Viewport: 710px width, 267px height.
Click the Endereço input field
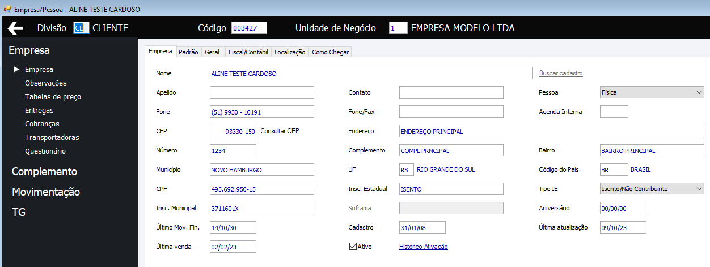pyautogui.click(x=552, y=131)
